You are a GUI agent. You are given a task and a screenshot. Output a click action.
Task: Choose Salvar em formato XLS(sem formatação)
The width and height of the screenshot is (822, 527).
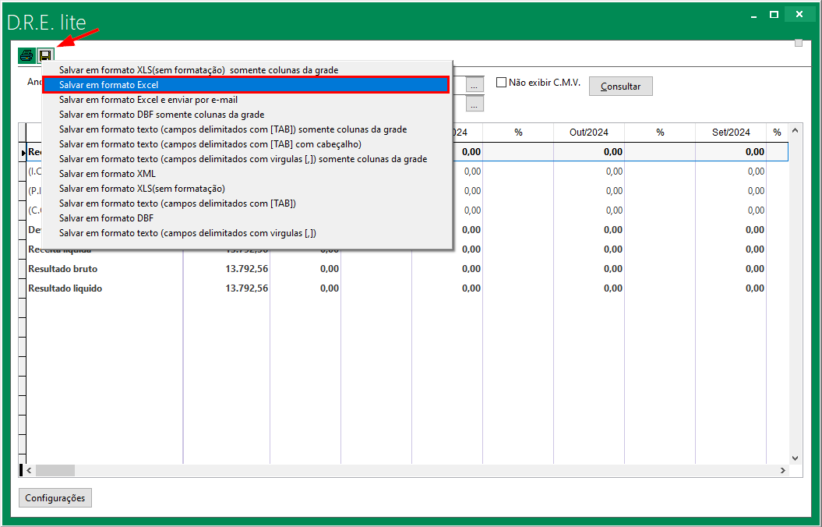(142, 189)
